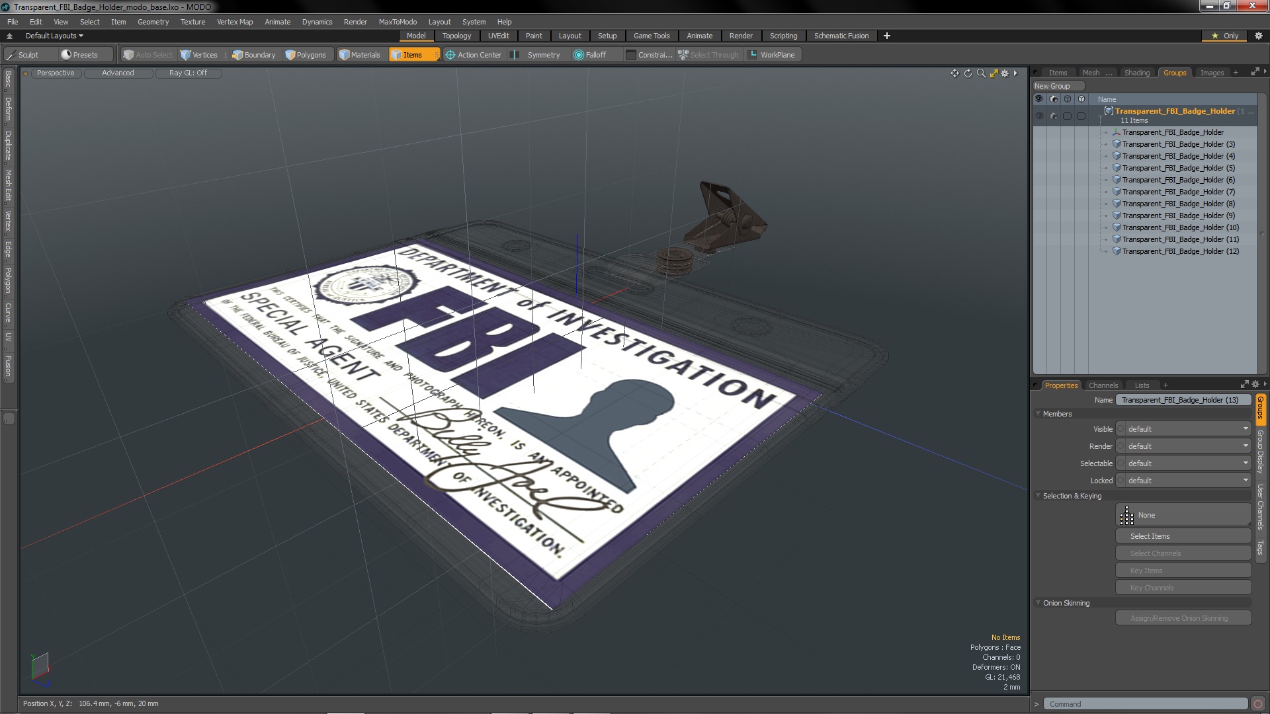
Task: Click the render camera column header icon
Action: click(x=1053, y=99)
